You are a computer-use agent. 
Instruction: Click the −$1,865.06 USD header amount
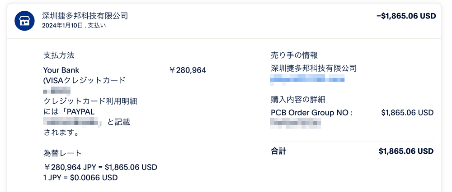point(406,16)
